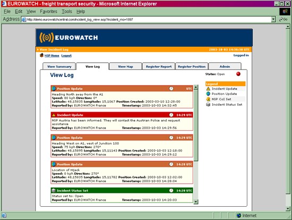This screenshot has height=220, width=292.
Task: Click the NSP Home icon
Action: (41, 55)
